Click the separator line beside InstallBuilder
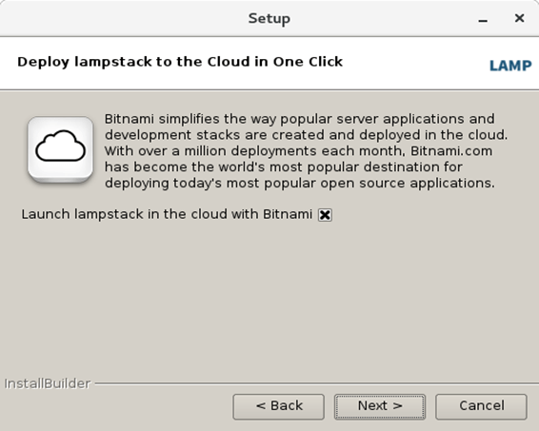Screen dimensions: 539x431 click(x=316, y=383)
